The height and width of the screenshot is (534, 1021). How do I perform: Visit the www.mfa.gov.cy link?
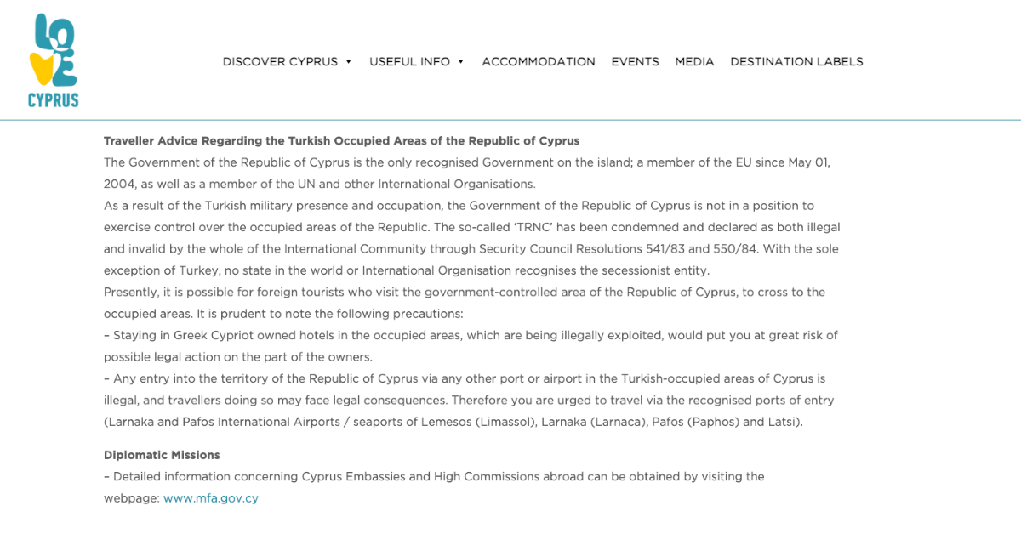[x=211, y=498]
